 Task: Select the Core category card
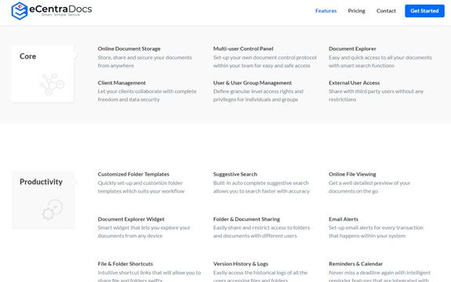tap(43, 74)
